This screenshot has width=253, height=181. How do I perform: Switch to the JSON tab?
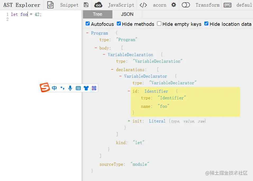127,14
